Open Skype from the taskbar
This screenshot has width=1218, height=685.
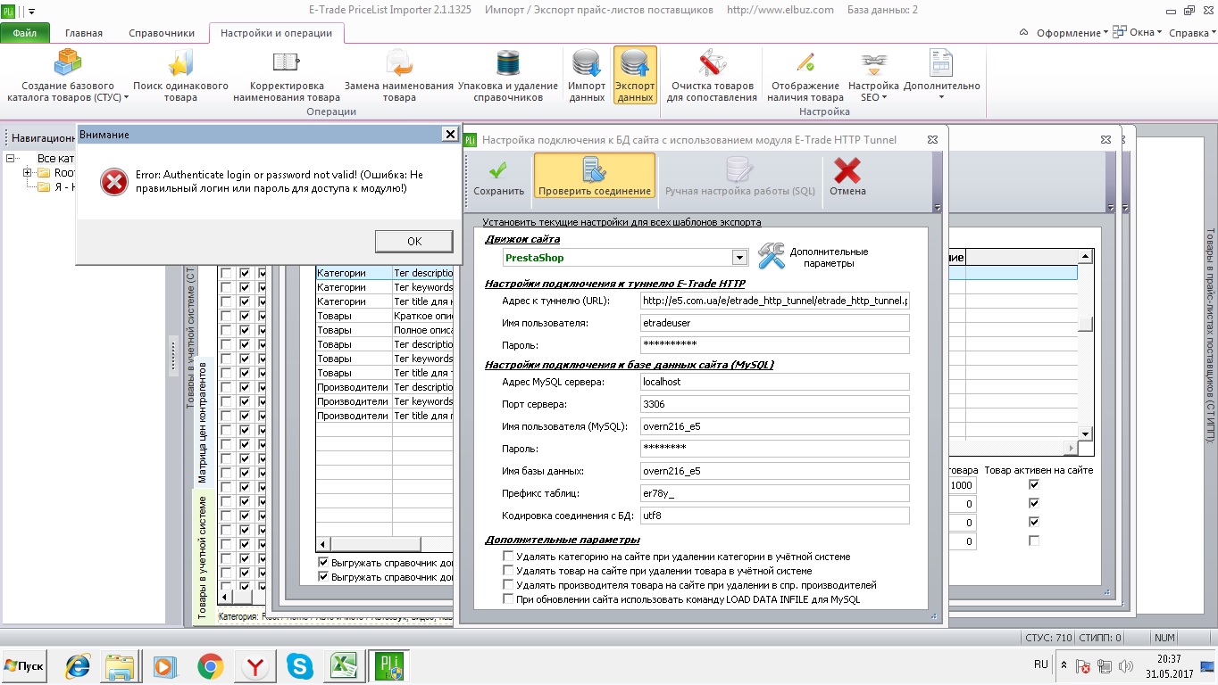pos(300,665)
